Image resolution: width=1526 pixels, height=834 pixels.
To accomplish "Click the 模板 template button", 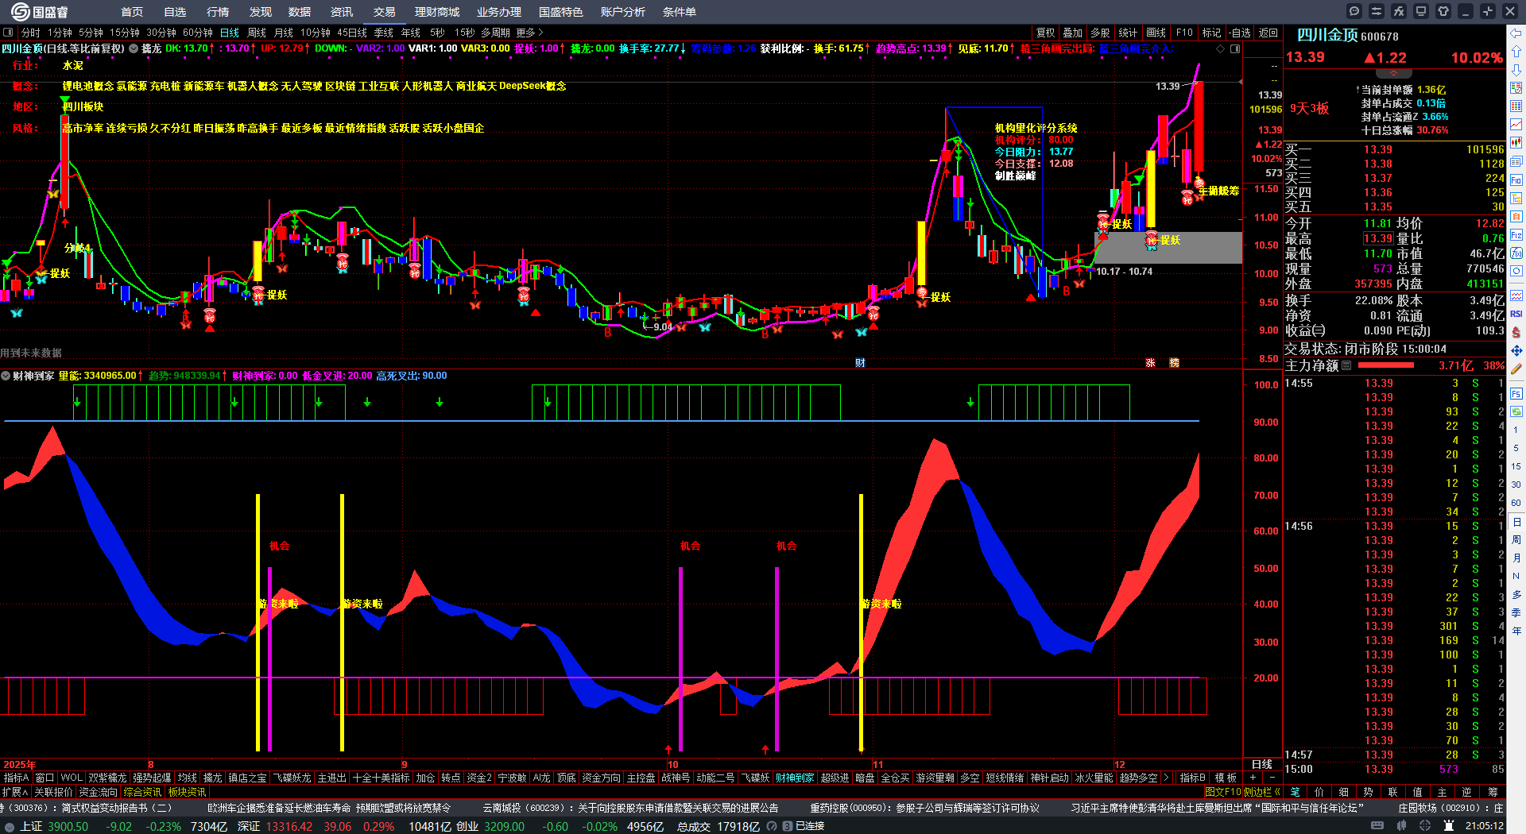I will pos(1226,778).
